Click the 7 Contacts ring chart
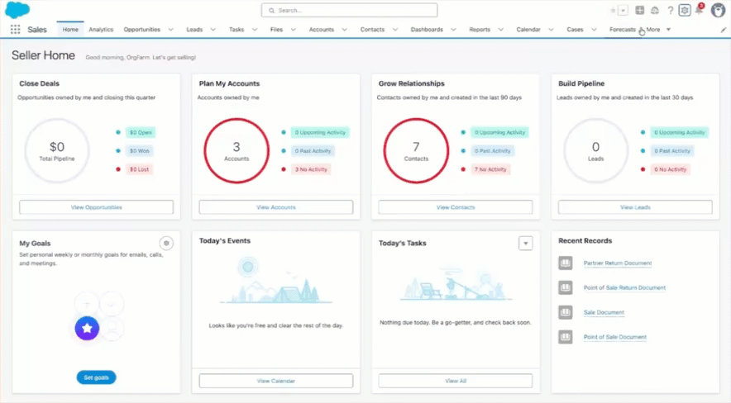731x403 pixels. point(416,151)
